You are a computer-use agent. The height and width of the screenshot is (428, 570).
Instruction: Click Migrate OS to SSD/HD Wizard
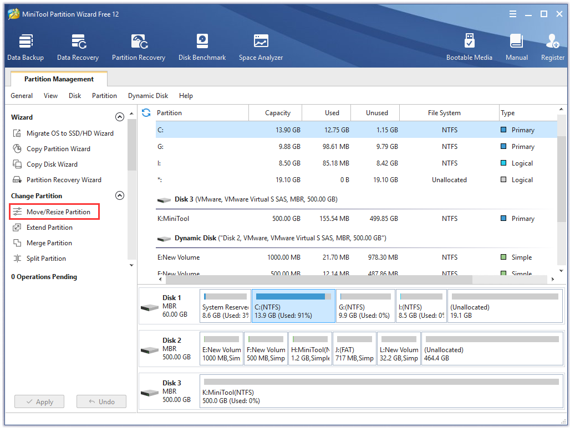(70, 133)
